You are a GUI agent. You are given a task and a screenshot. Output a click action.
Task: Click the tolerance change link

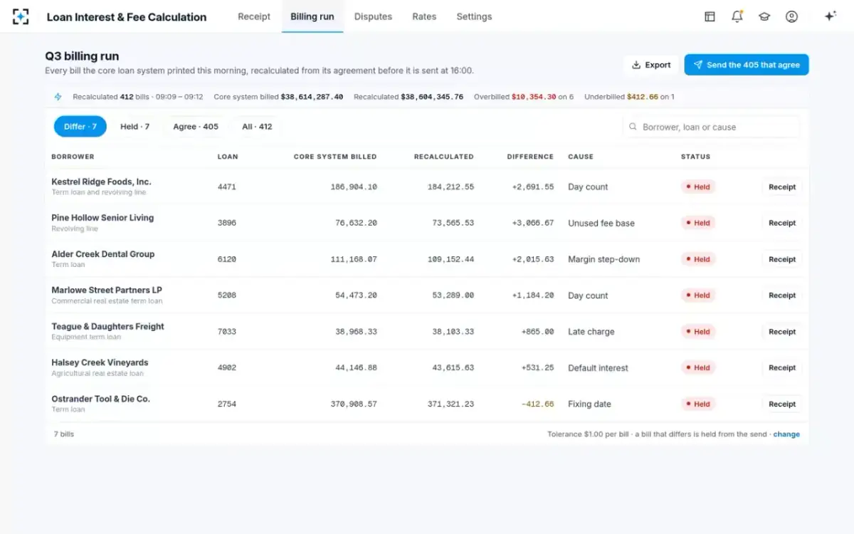pyautogui.click(x=786, y=434)
